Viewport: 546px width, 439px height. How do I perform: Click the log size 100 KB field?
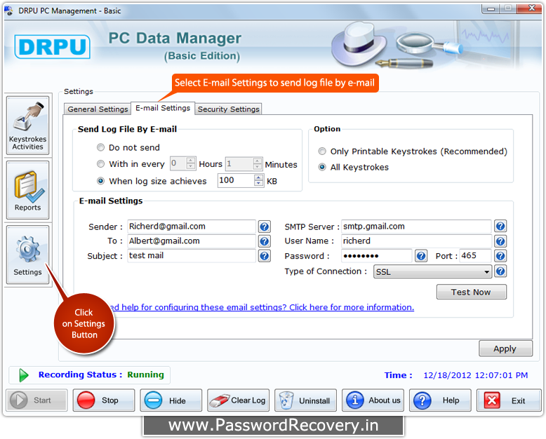237,180
